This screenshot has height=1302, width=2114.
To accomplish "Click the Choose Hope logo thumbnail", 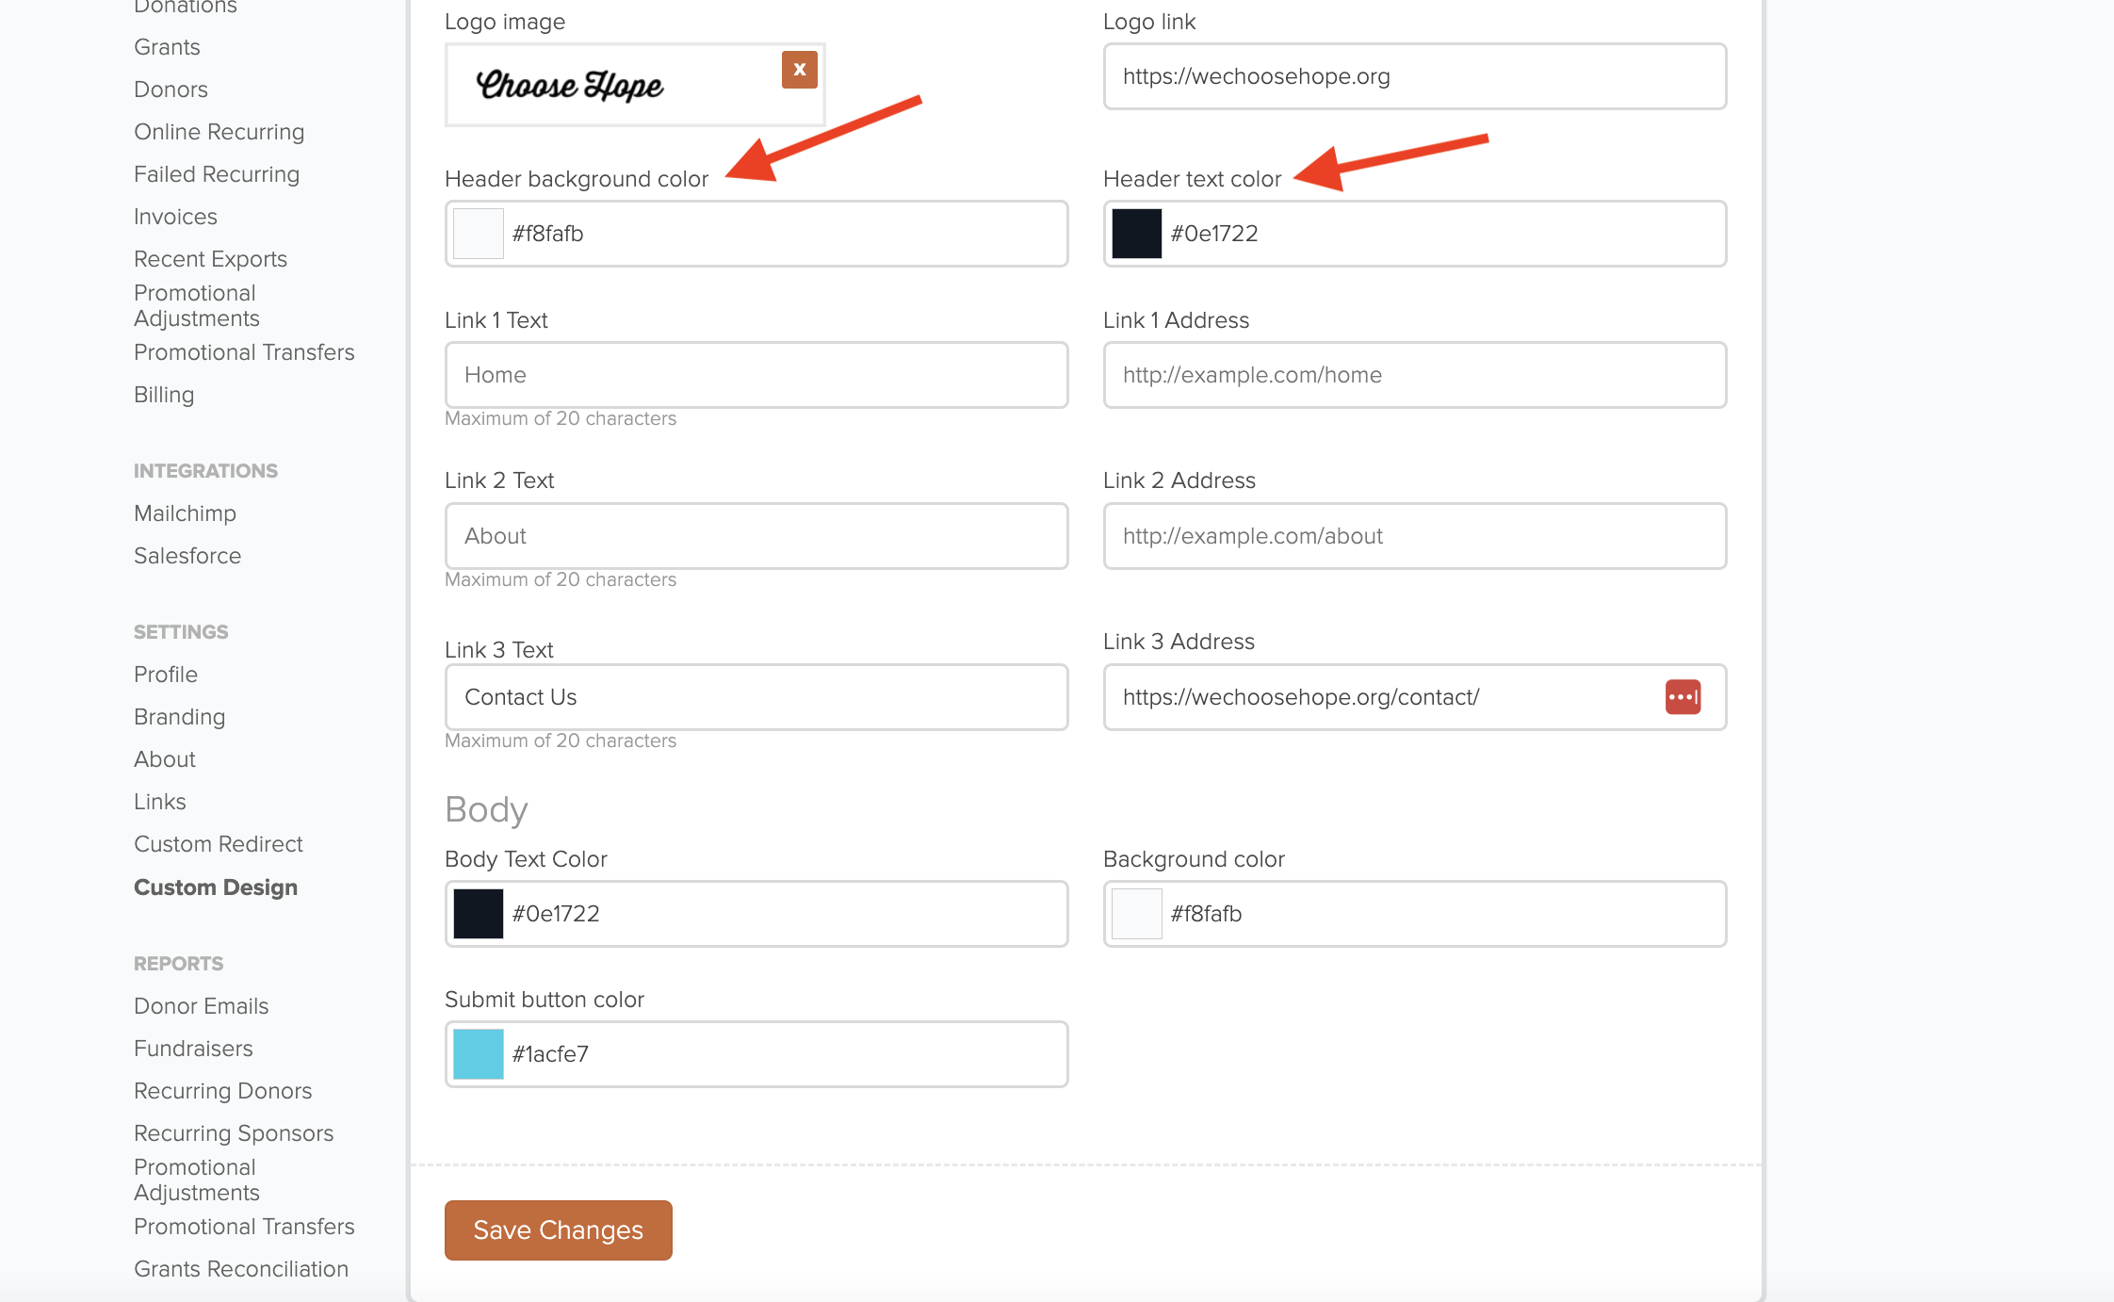I will tap(570, 86).
